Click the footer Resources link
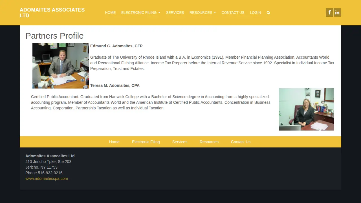This screenshot has width=361, height=203. tap(209, 142)
